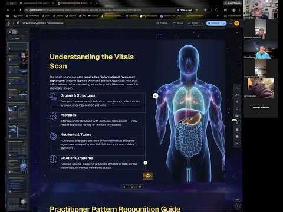
Task: Click the Nutrients & Toxins heading text
Action: pyautogui.click(x=75, y=135)
